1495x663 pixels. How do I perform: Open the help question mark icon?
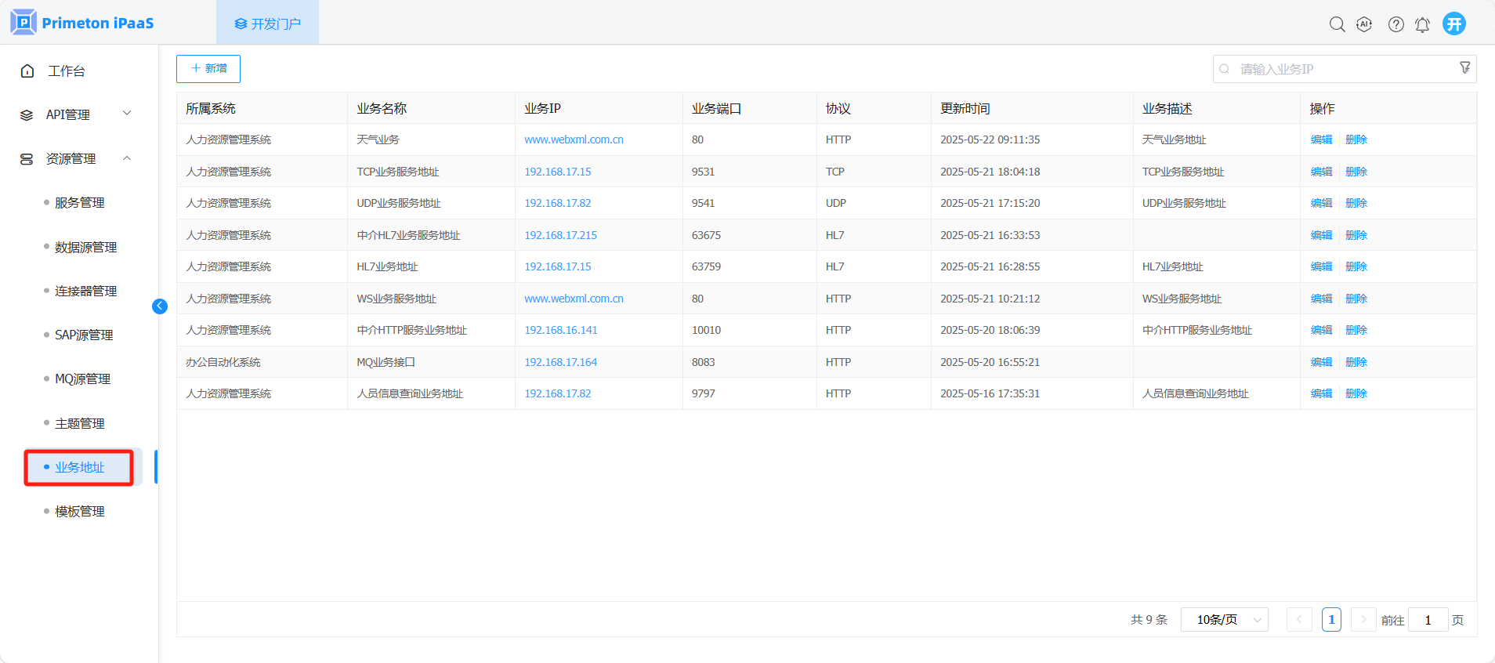[x=1395, y=24]
